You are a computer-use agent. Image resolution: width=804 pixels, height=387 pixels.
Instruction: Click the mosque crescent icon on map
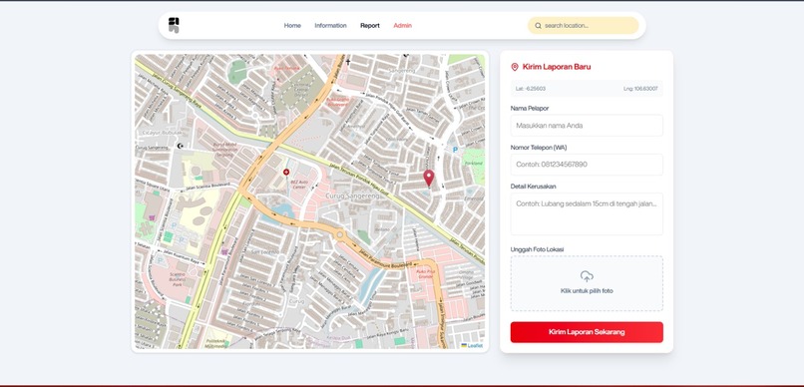(x=180, y=146)
